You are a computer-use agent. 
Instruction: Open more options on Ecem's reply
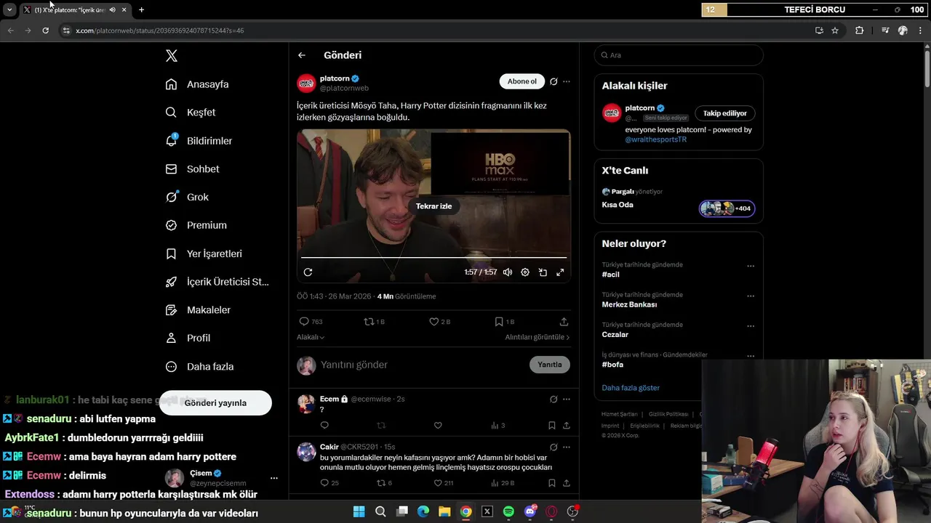click(x=567, y=400)
